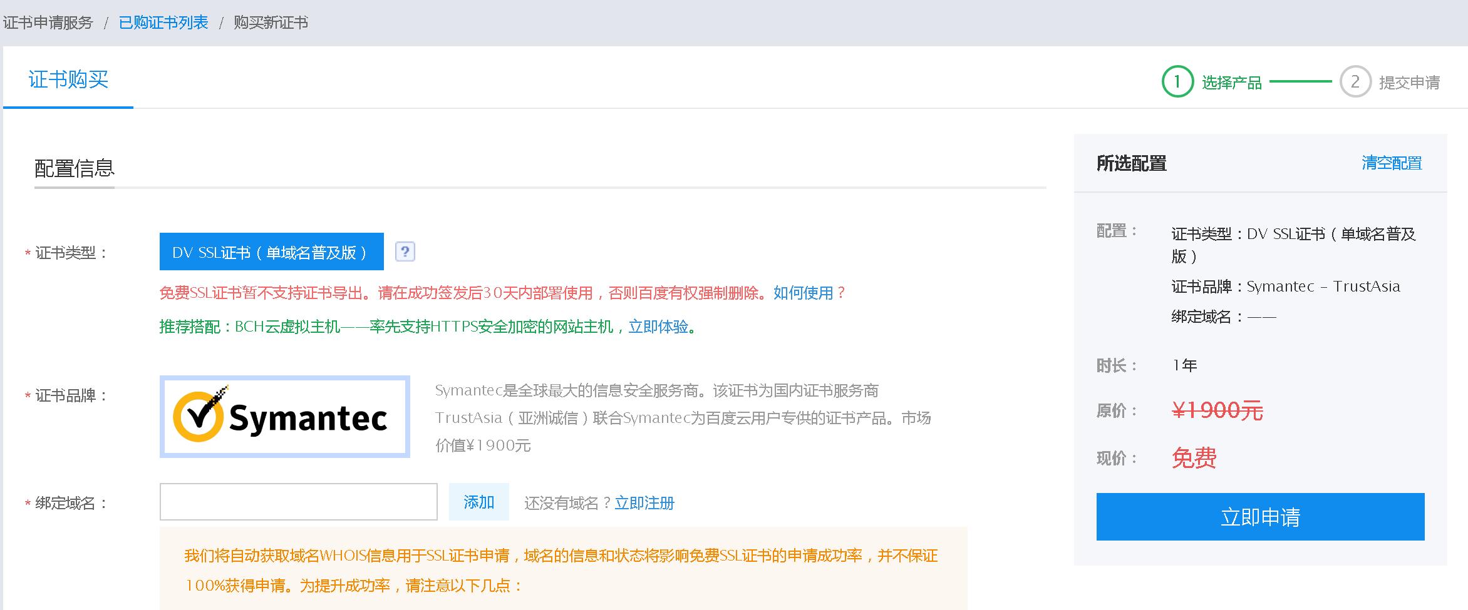Image resolution: width=1468 pixels, height=610 pixels.
Task: Select DV SSL证书（单域名普及版）option
Action: coord(272,252)
